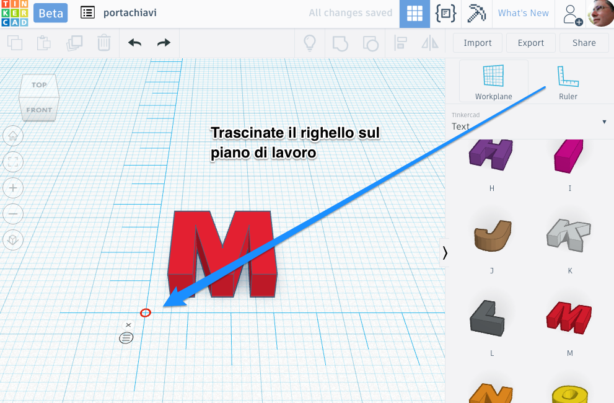This screenshot has width=614, height=403.
Task: Click the Delete trash icon
Action: (x=103, y=43)
